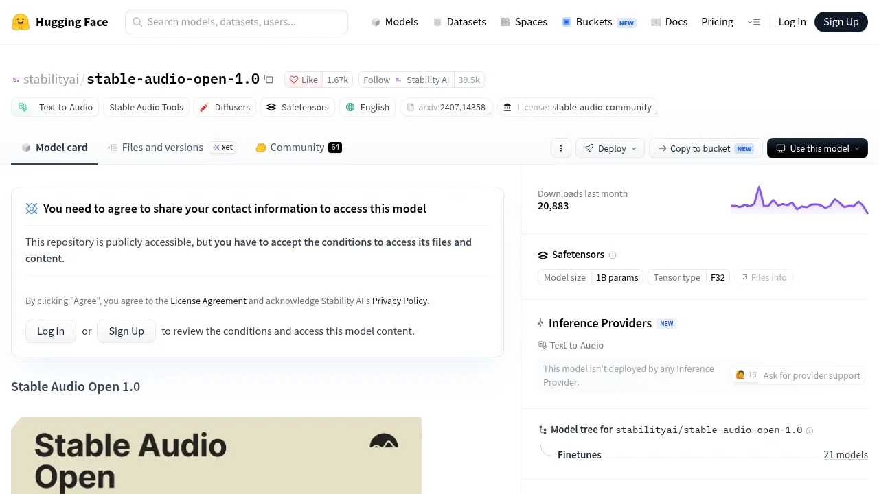Viewport: 879px width, 494px height.
Task: Click the Model tree info icon
Action: 810,431
